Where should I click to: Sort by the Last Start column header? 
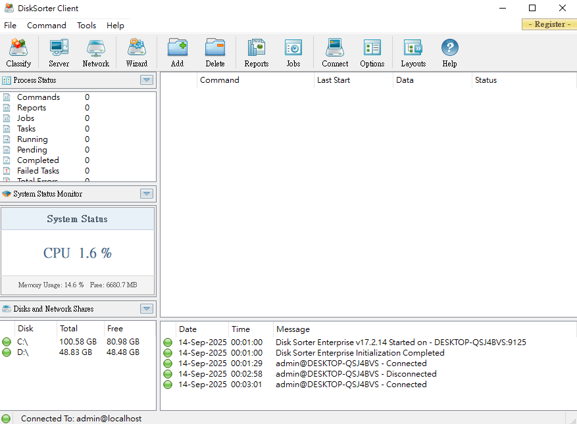tap(353, 80)
